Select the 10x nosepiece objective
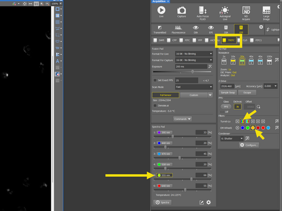The image size is (282, 211). point(233,60)
